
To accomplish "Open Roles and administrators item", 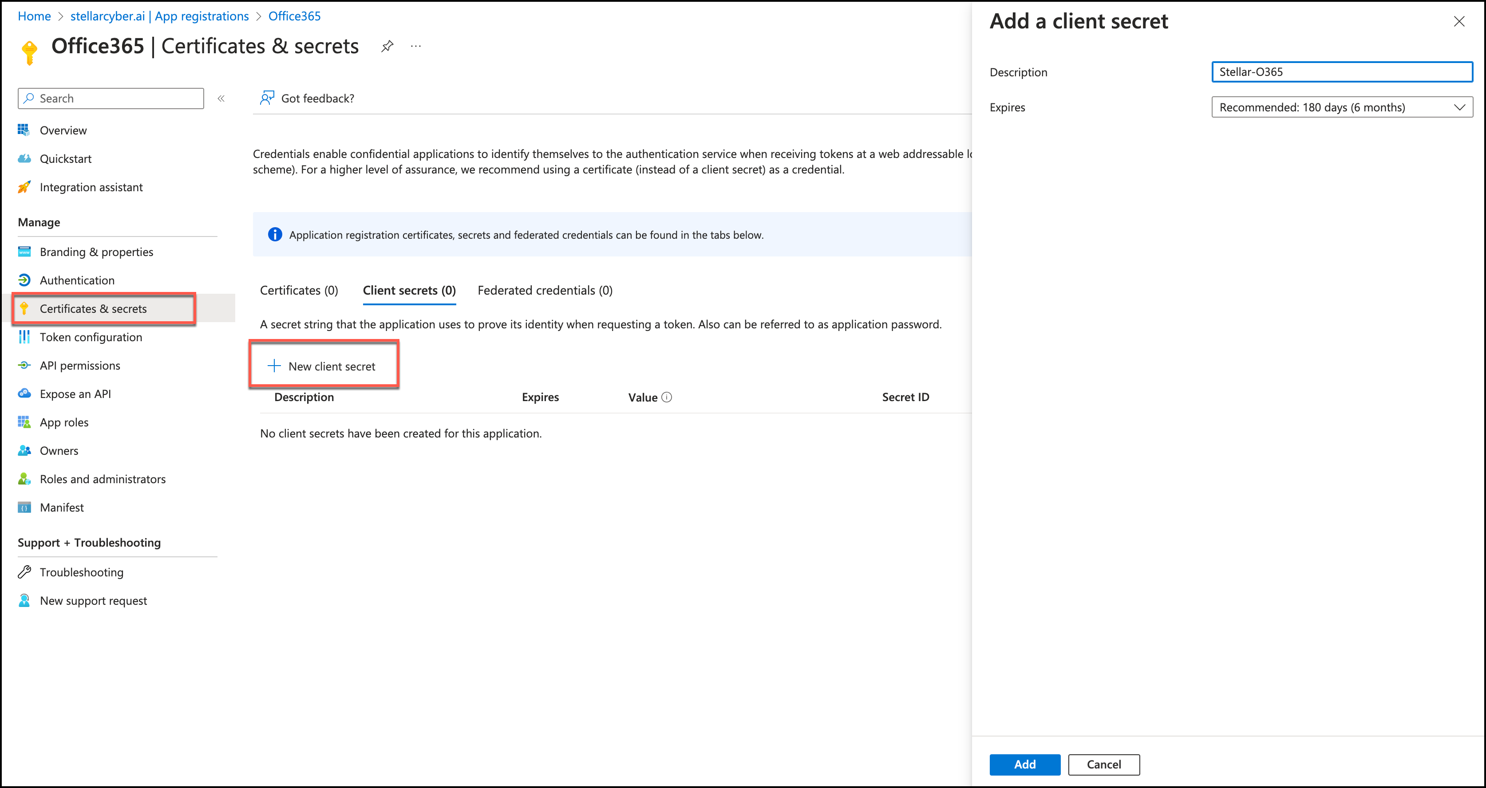I will (102, 479).
